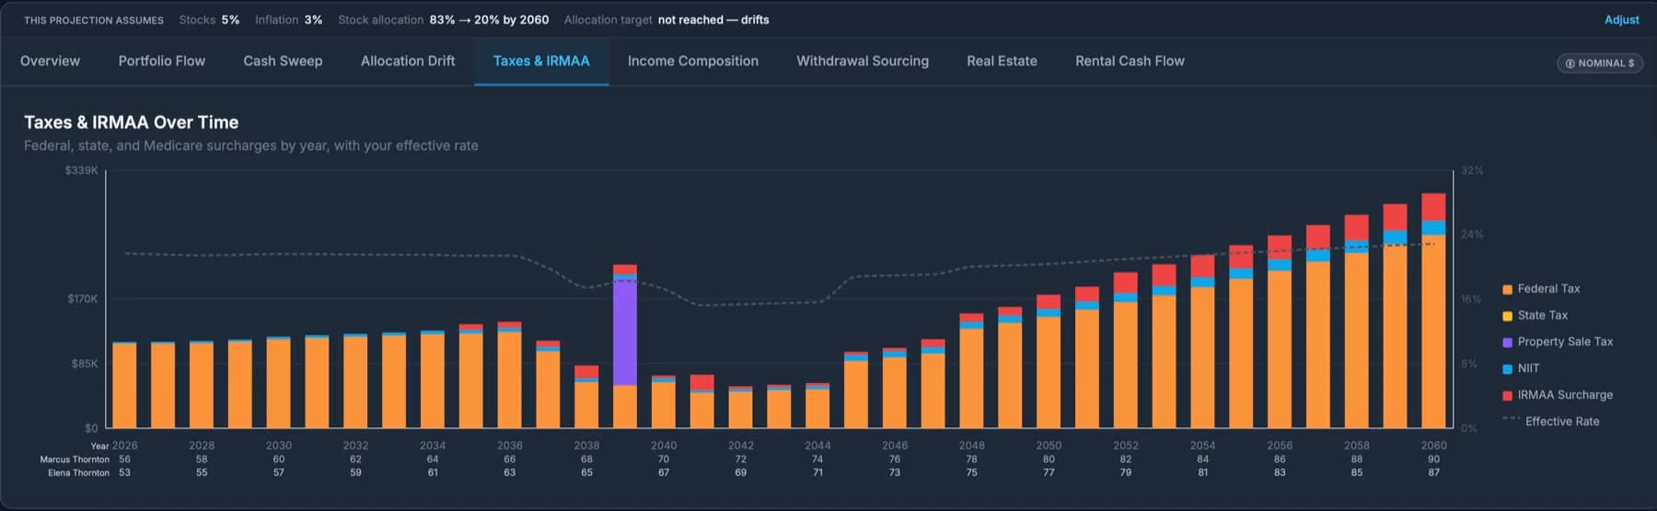This screenshot has height=511, width=1657.
Task: Select the Taxes & IRMAA tab
Action: tap(541, 61)
